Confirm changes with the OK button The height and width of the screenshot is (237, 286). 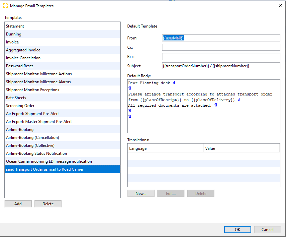[x=238, y=229]
